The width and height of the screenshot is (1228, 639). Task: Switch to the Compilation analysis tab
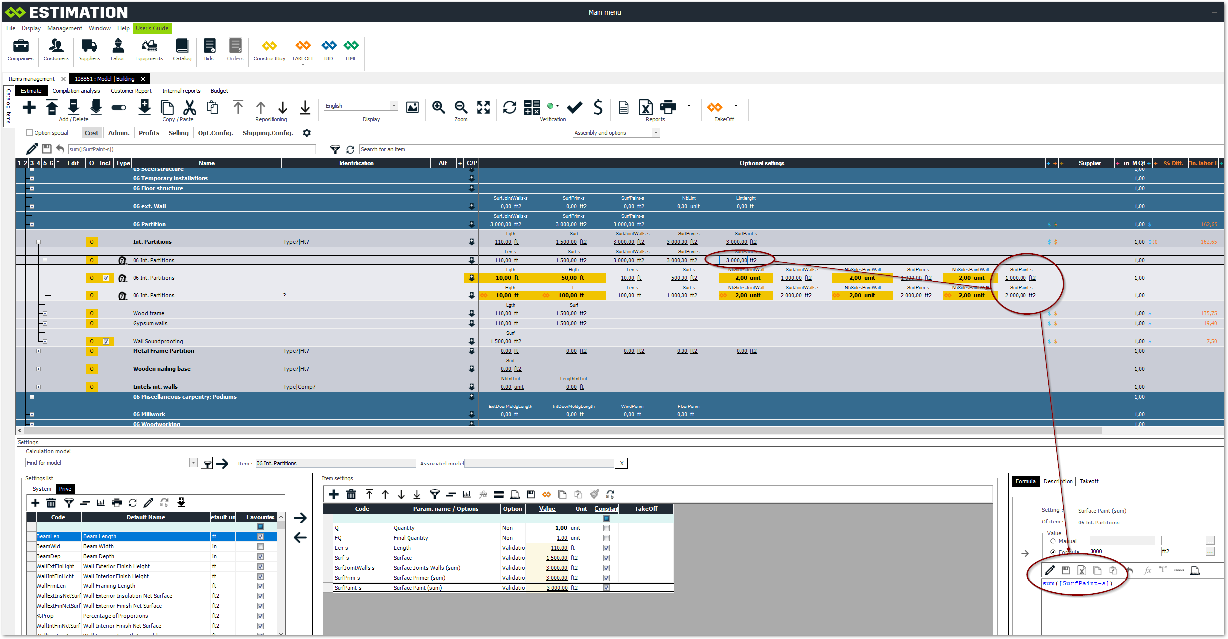coord(76,91)
